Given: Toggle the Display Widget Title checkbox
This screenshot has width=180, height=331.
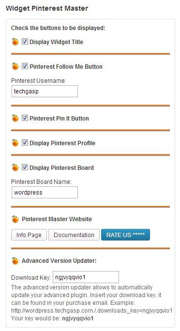Looking at the screenshot, I should click(25, 42).
